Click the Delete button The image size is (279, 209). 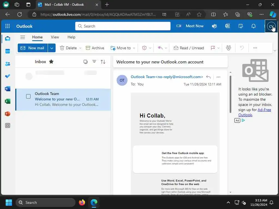tap(68, 48)
